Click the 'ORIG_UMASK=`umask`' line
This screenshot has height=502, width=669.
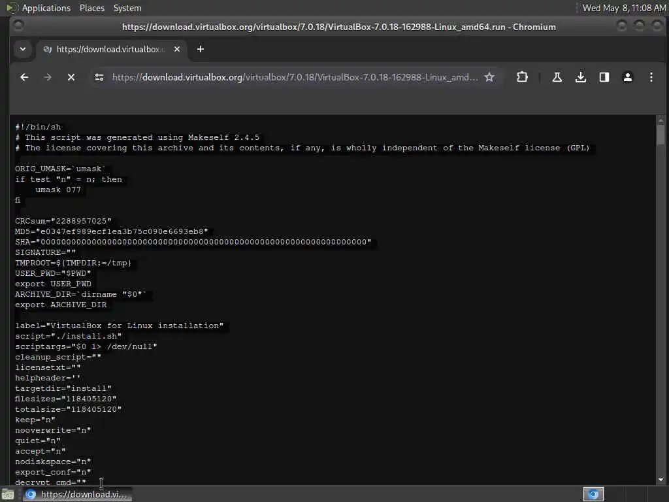coord(59,169)
